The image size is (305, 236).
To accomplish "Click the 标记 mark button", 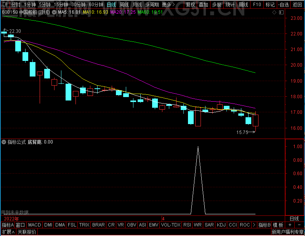I will (x=270, y=5).
